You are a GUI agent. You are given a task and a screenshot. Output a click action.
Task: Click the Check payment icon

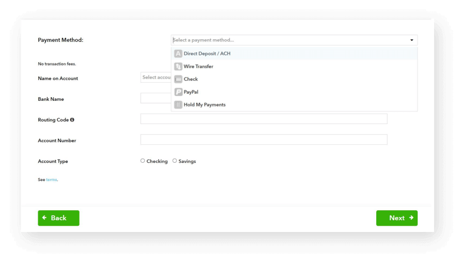tap(178, 79)
